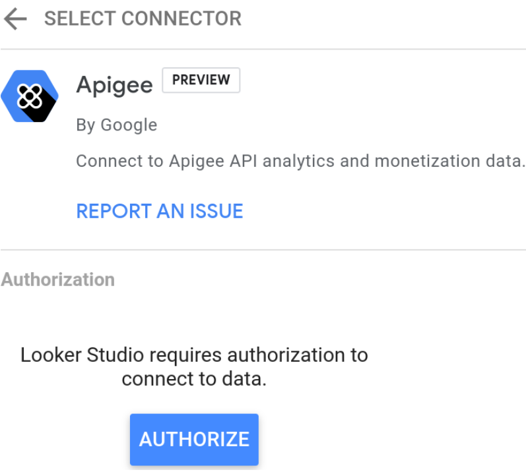
Task: Click the divider line below SELECT CONNECTOR
Action: [263, 49]
